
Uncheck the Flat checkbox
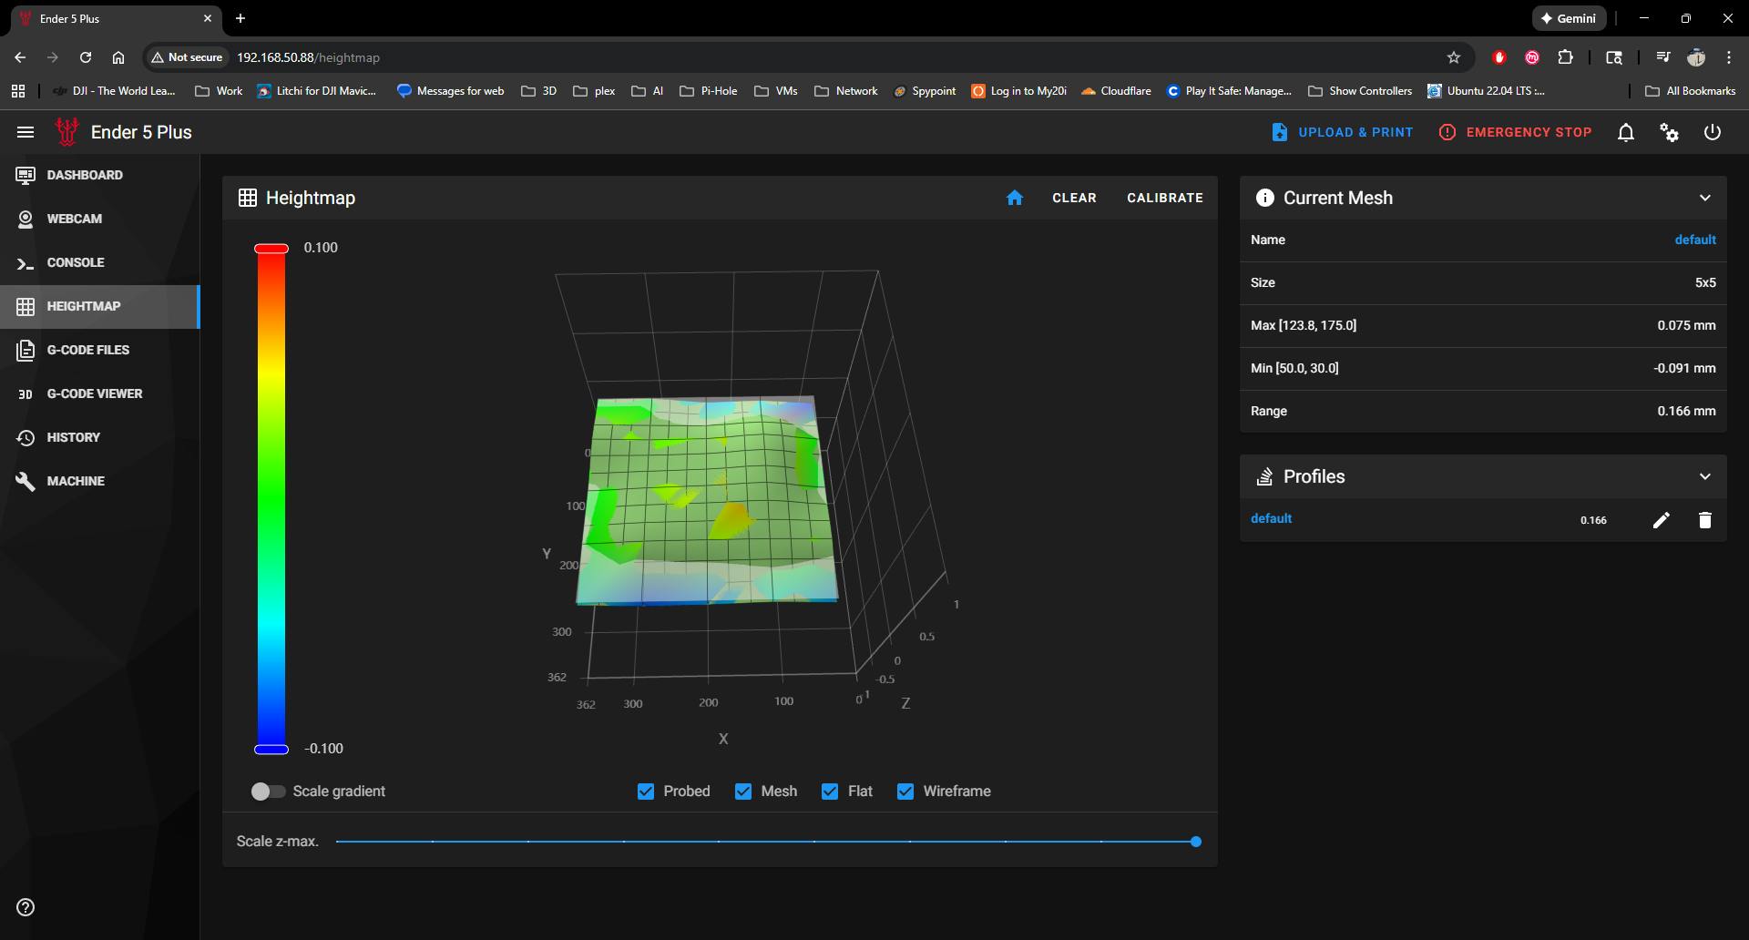tap(829, 792)
